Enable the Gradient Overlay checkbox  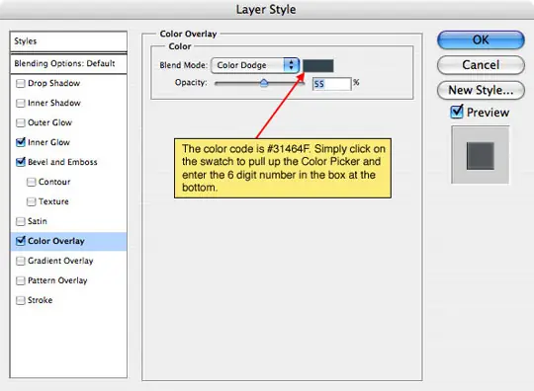point(21,261)
